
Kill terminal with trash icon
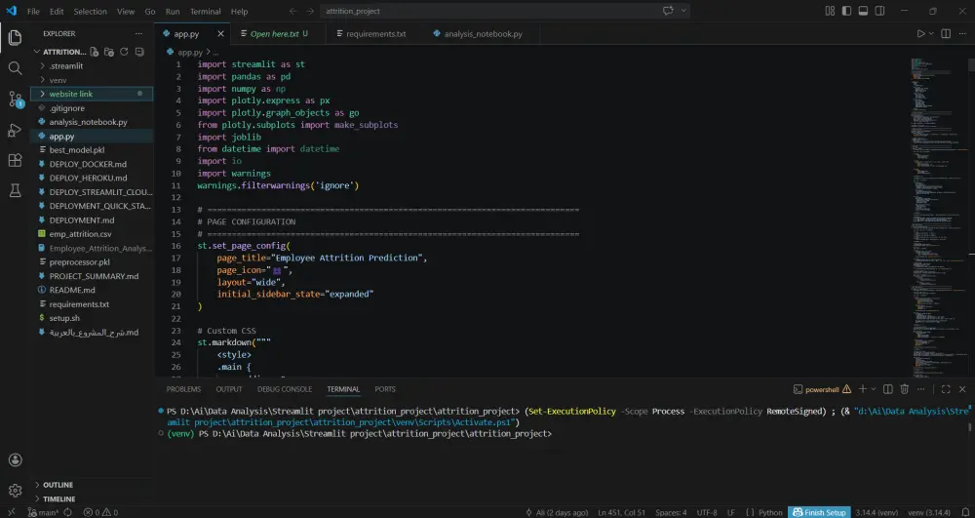(904, 389)
